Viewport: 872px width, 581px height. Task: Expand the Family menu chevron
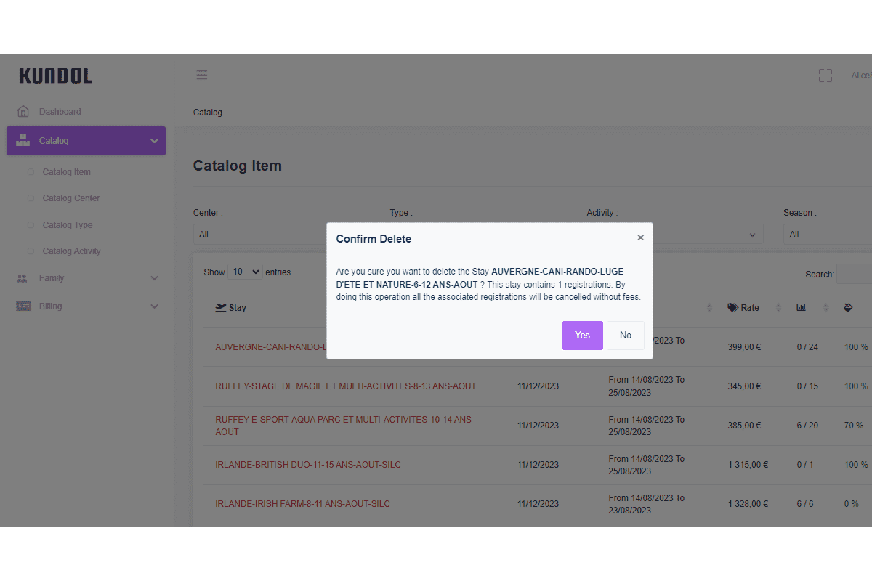point(154,278)
